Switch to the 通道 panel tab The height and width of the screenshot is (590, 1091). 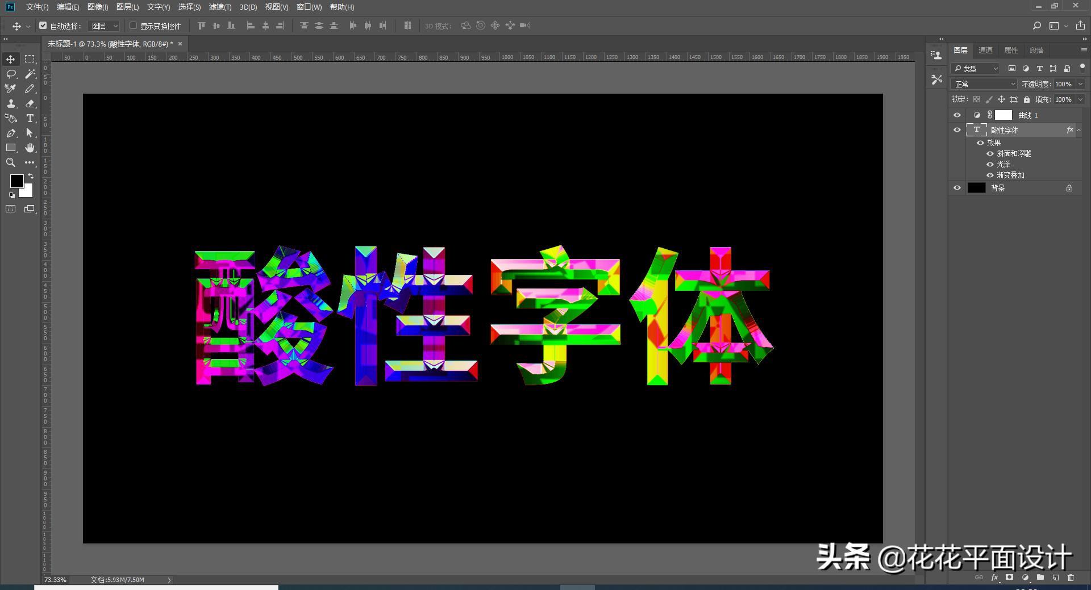pyautogui.click(x=985, y=50)
